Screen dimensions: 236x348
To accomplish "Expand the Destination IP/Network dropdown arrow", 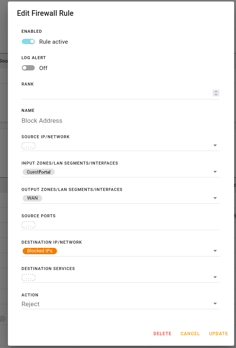I will coord(215,251).
